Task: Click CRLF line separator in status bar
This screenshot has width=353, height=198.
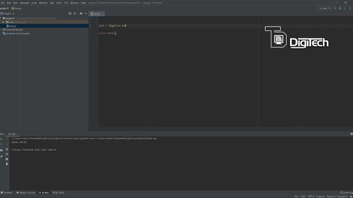Action: pos(303,196)
